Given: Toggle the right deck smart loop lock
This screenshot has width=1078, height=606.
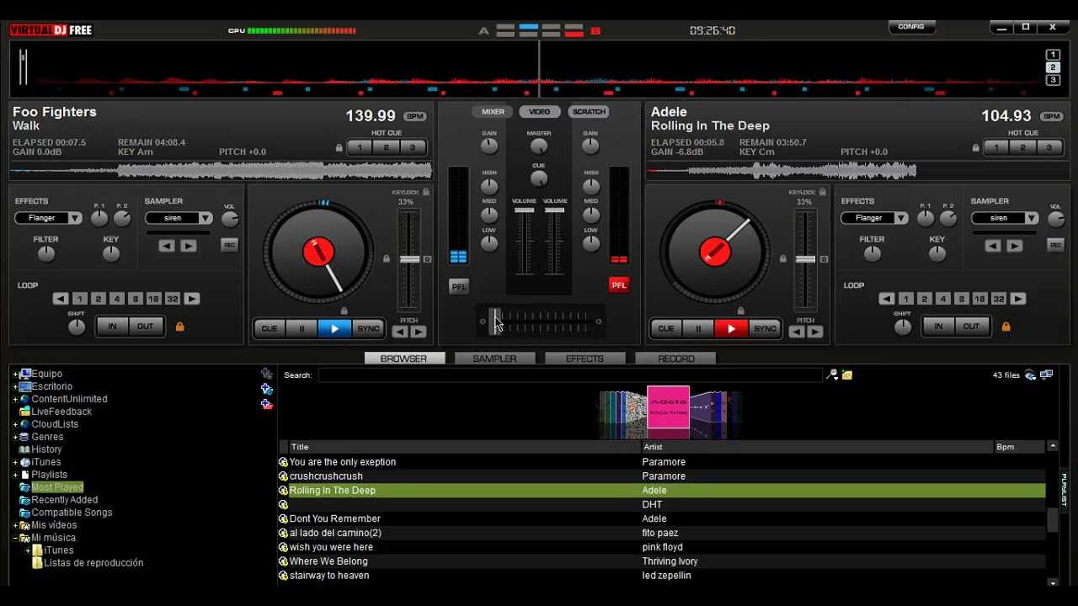Looking at the screenshot, I should pyautogui.click(x=1006, y=327).
